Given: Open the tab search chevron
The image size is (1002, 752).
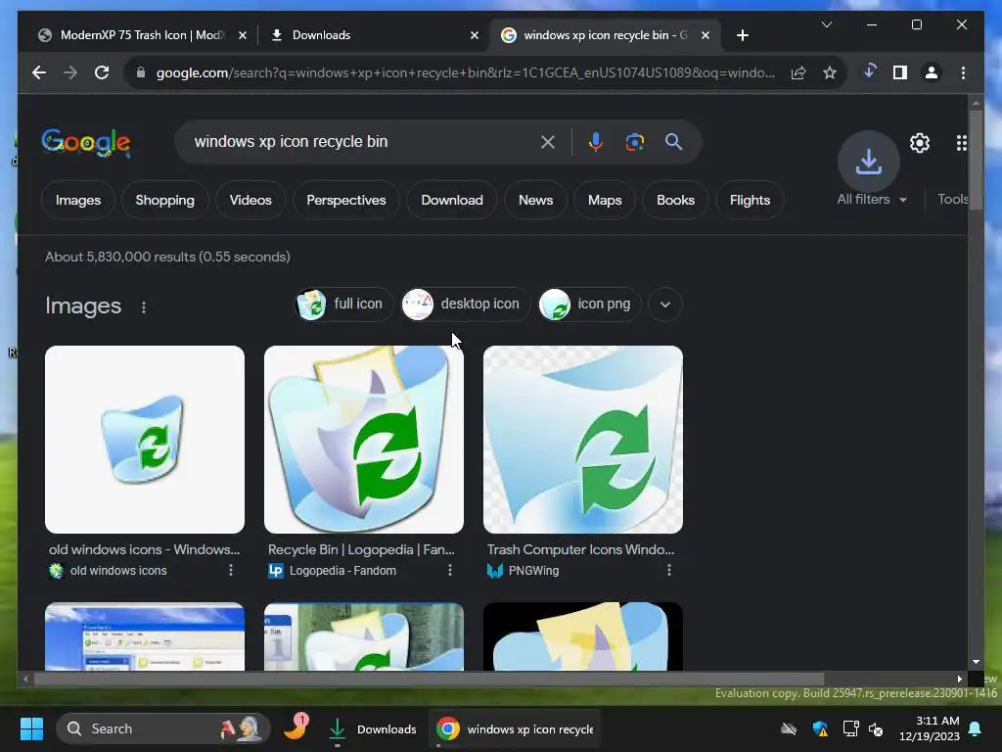Looking at the screenshot, I should coord(826,24).
